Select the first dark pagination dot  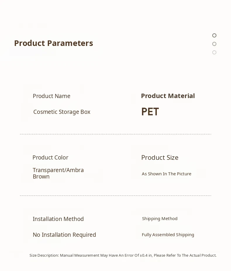(x=214, y=35)
